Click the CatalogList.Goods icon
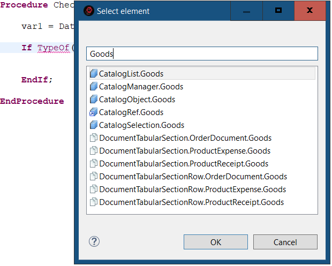This screenshot has width=332, height=266. 94,74
